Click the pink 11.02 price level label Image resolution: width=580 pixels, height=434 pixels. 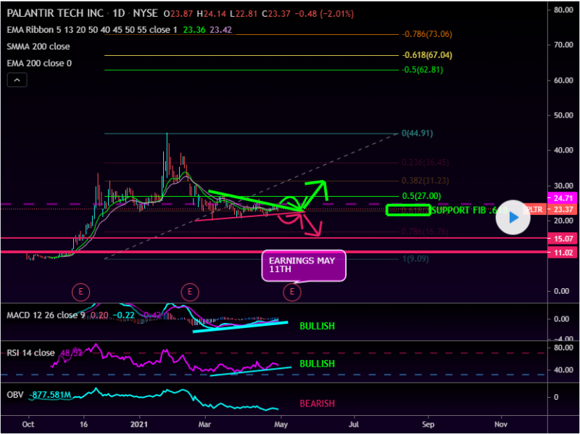563,252
